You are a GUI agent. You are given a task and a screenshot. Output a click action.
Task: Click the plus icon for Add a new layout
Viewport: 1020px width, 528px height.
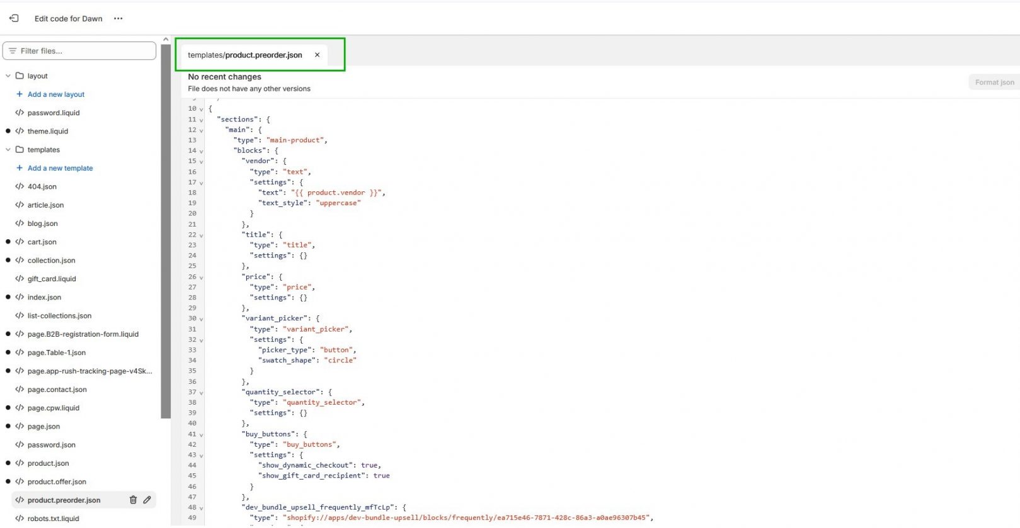coord(20,94)
